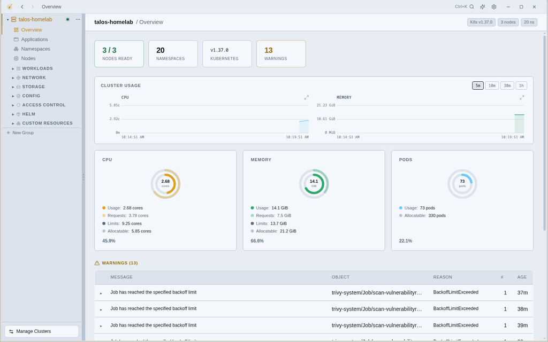Click the main page vertical scrollbar
Viewport: 548px width, 342px height.
(544, 133)
